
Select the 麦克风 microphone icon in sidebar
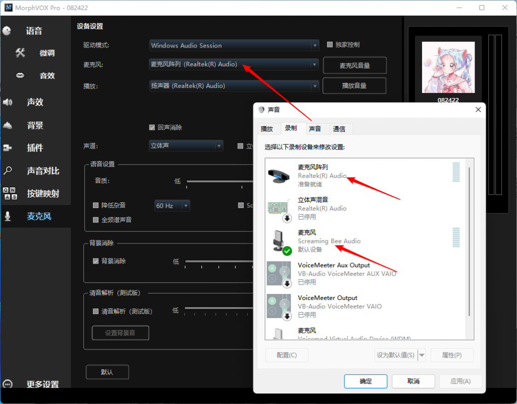pos(8,216)
